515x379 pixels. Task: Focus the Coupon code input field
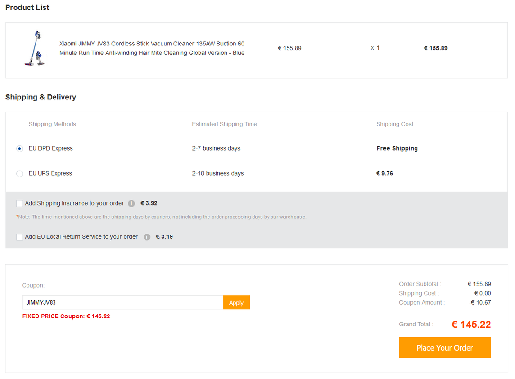(x=122, y=302)
